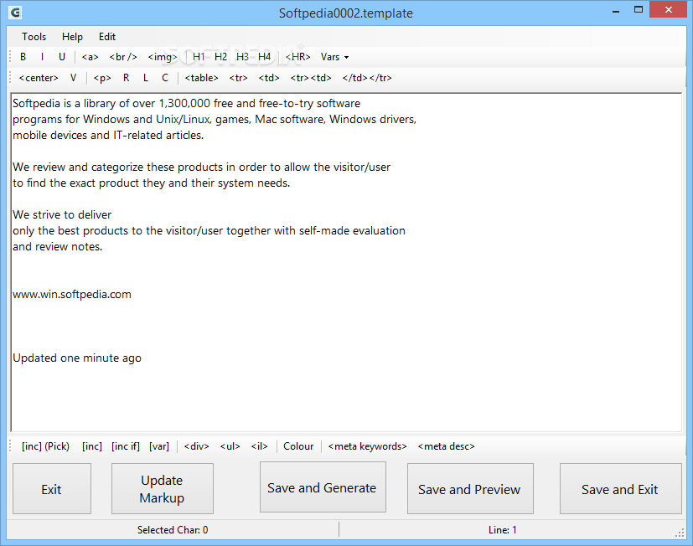693x546 pixels.
Task: Click the 'Line: 1' status text
Action: (x=502, y=529)
